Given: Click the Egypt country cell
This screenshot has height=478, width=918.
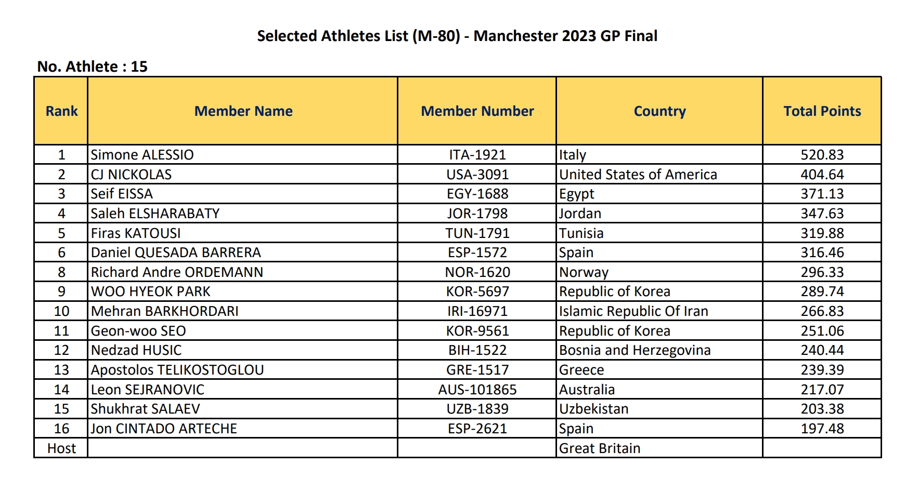Looking at the screenshot, I should click(660, 194).
